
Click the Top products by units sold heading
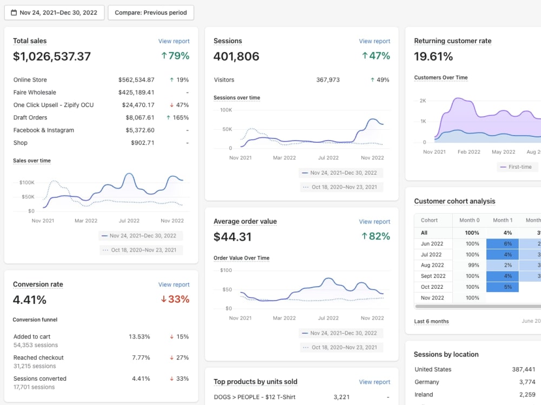pos(255,382)
